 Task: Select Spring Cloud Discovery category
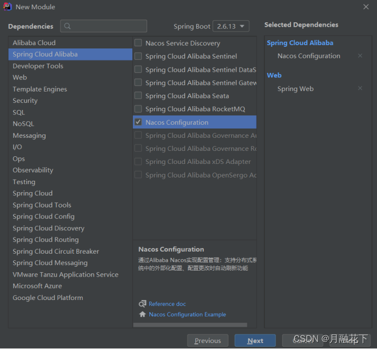[70, 228]
